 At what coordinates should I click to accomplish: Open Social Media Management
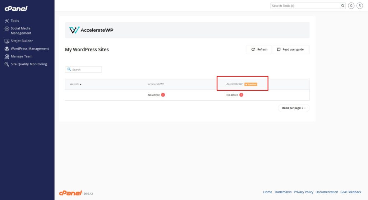20,31
